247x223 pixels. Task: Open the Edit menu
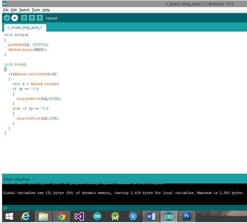pos(14,10)
